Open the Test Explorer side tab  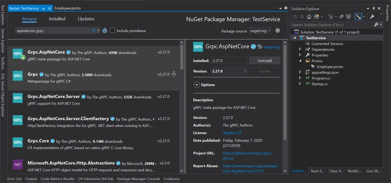3,14
